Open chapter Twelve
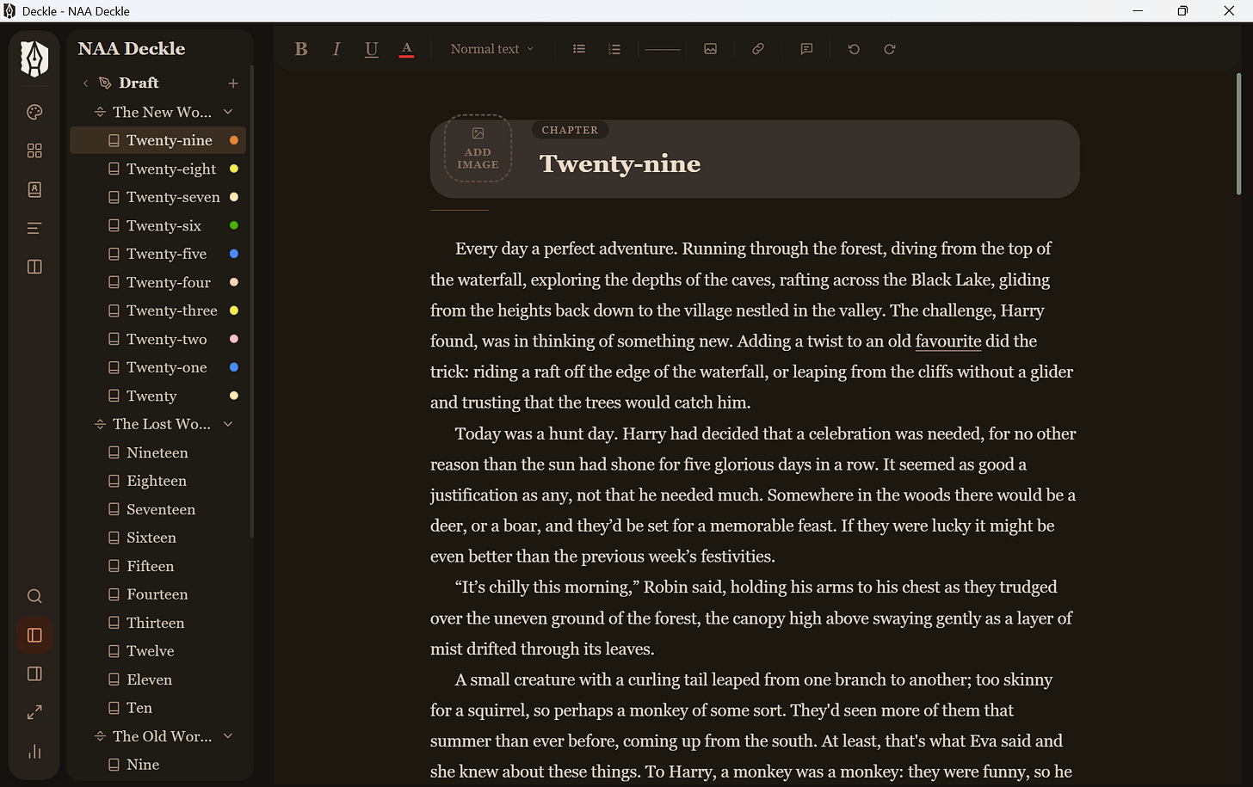 tap(158, 651)
